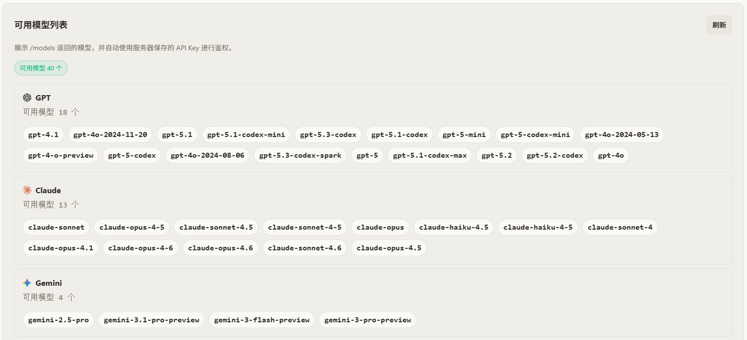Image resolution: width=747 pixels, height=340 pixels.
Task: Select gemini-3-flash-preview model tag
Action: (261, 319)
